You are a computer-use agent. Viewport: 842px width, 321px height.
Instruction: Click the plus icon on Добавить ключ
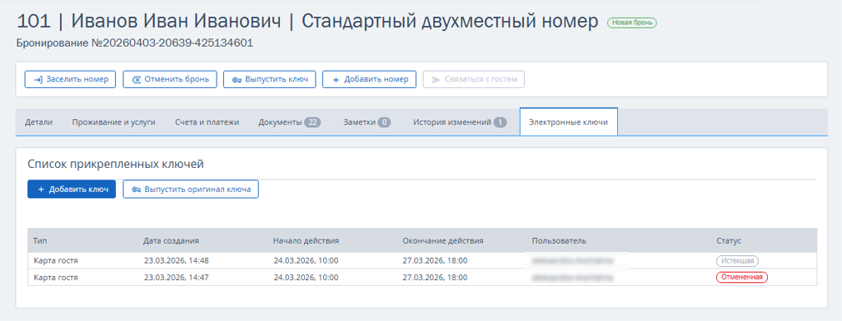click(x=41, y=189)
